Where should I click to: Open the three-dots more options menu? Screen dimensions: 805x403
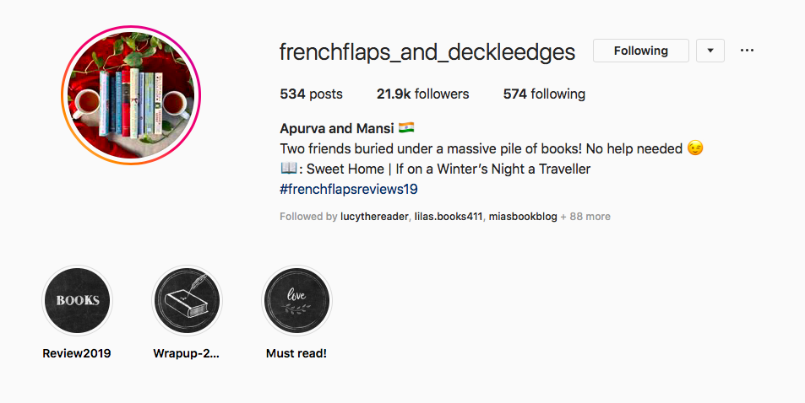pyautogui.click(x=747, y=51)
